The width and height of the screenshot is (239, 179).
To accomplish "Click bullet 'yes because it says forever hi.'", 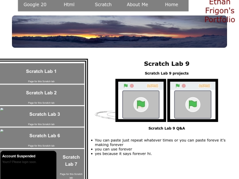I will 123,154.
